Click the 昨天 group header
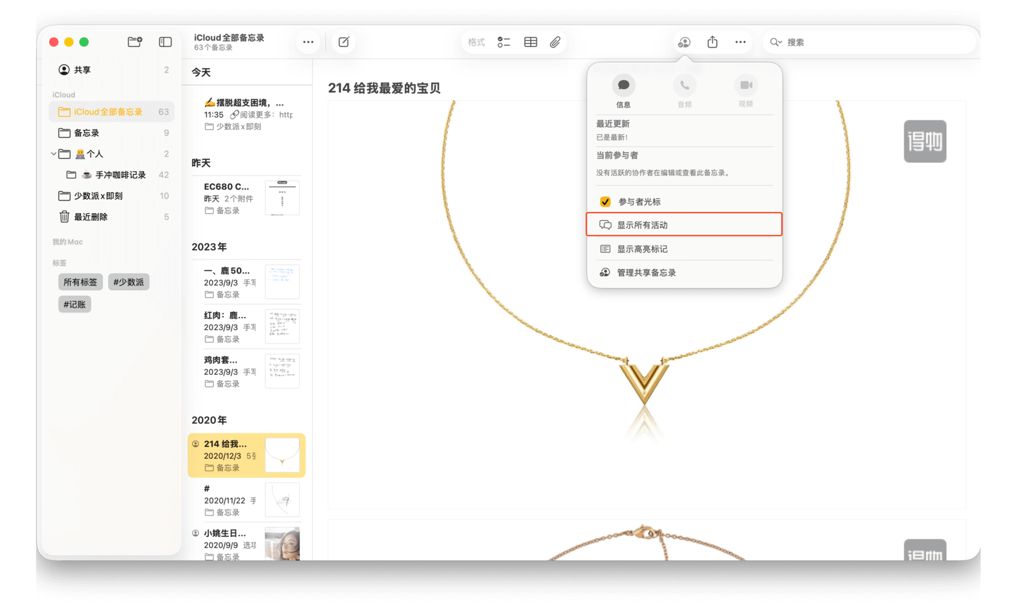Image resolution: width=1018 pixels, height=609 pixels. 201,163
